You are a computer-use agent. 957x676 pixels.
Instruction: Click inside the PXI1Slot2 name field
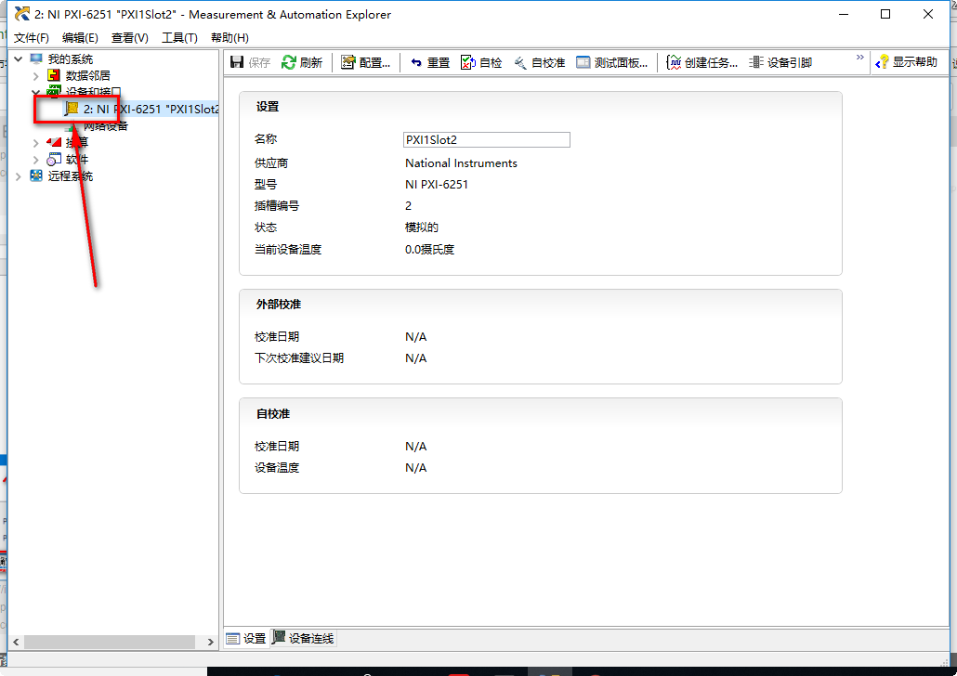(486, 139)
